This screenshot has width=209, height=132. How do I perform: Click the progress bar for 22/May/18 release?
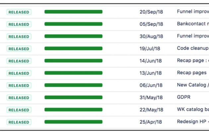pos(73,110)
